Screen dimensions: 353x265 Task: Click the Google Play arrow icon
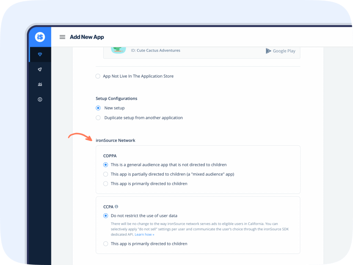coord(269,51)
